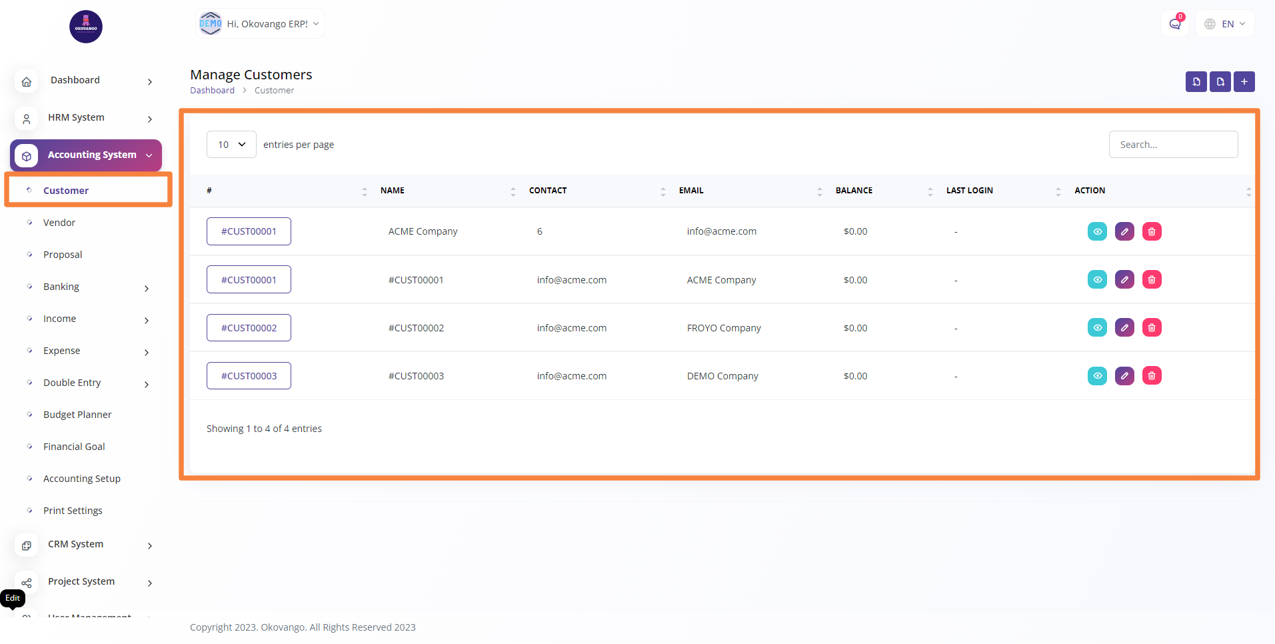
Task: Open the EN language selector
Action: 1225,24
